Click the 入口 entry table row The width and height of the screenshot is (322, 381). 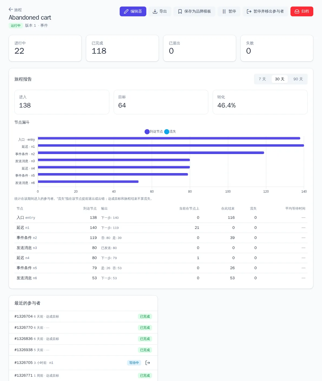click(x=161, y=218)
